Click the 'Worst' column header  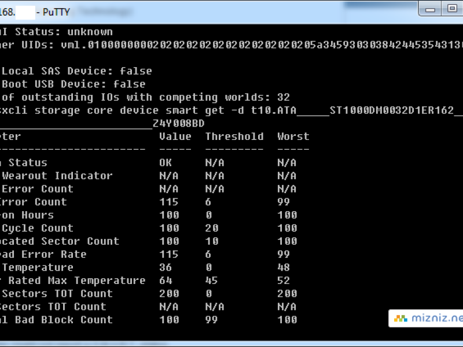pos(293,136)
